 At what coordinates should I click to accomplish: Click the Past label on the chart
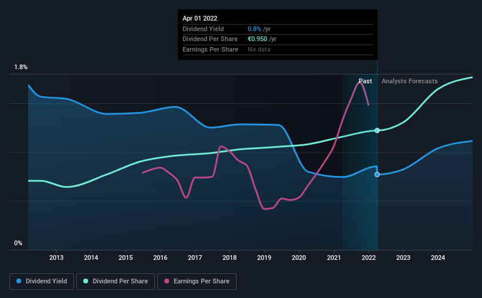[365, 81]
